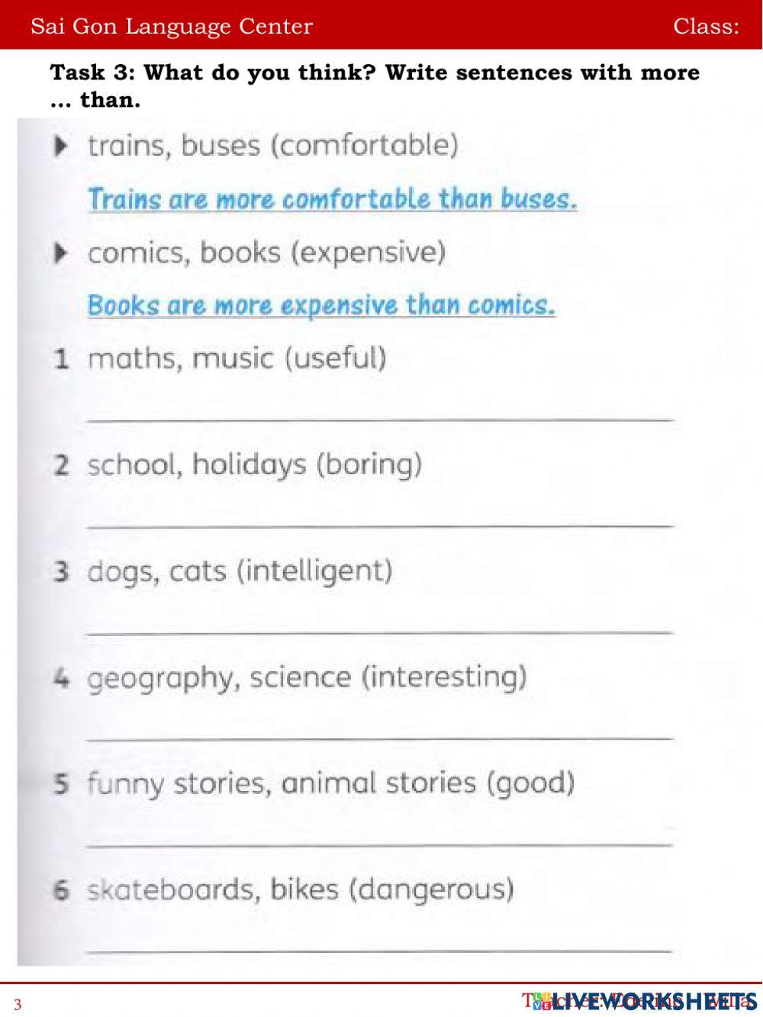Click the 'Class:' label in the header
The width and height of the screenshot is (763, 1017).
click(x=706, y=27)
